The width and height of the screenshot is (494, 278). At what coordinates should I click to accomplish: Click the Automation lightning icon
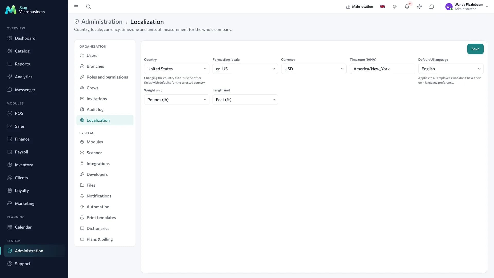[82, 207]
